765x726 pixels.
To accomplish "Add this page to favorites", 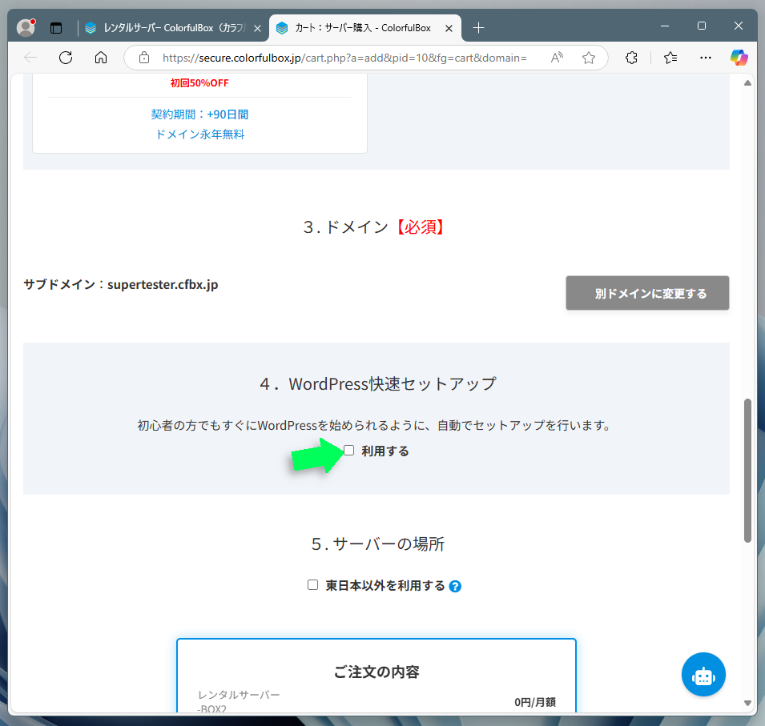I will click(589, 58).
